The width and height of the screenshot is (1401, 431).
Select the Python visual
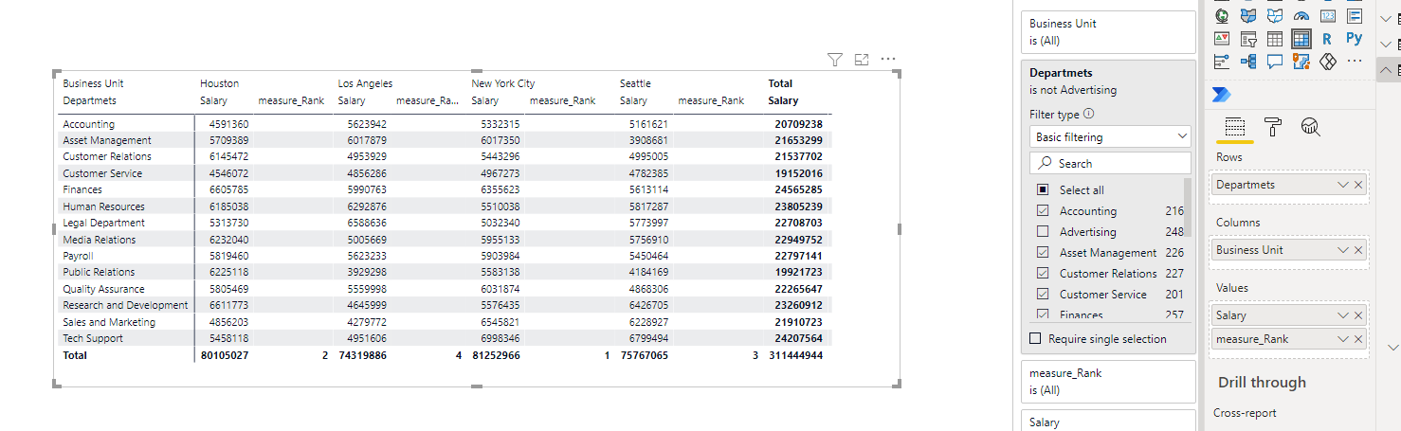coord(1355,39)
